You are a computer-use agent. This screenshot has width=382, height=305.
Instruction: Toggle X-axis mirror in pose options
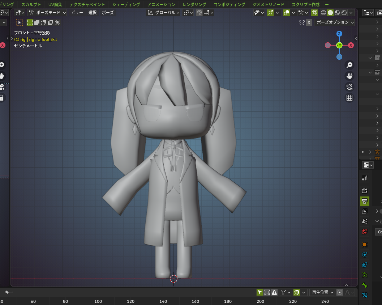point(309,22)
